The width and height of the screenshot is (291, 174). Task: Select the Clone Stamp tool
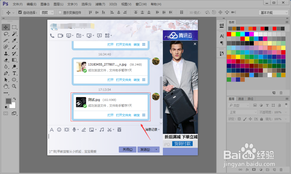[6, 54]
